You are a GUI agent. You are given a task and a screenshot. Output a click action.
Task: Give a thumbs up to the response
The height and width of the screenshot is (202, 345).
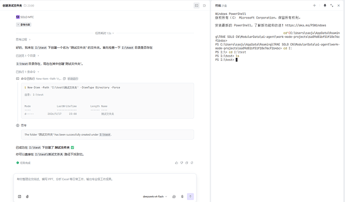[176, 163]
